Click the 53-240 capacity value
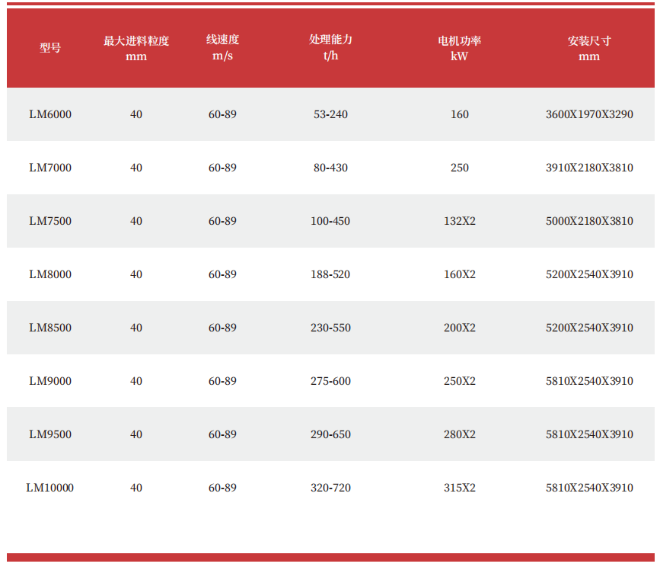This screenshot has height=570, width=660. tap(330, 114)
